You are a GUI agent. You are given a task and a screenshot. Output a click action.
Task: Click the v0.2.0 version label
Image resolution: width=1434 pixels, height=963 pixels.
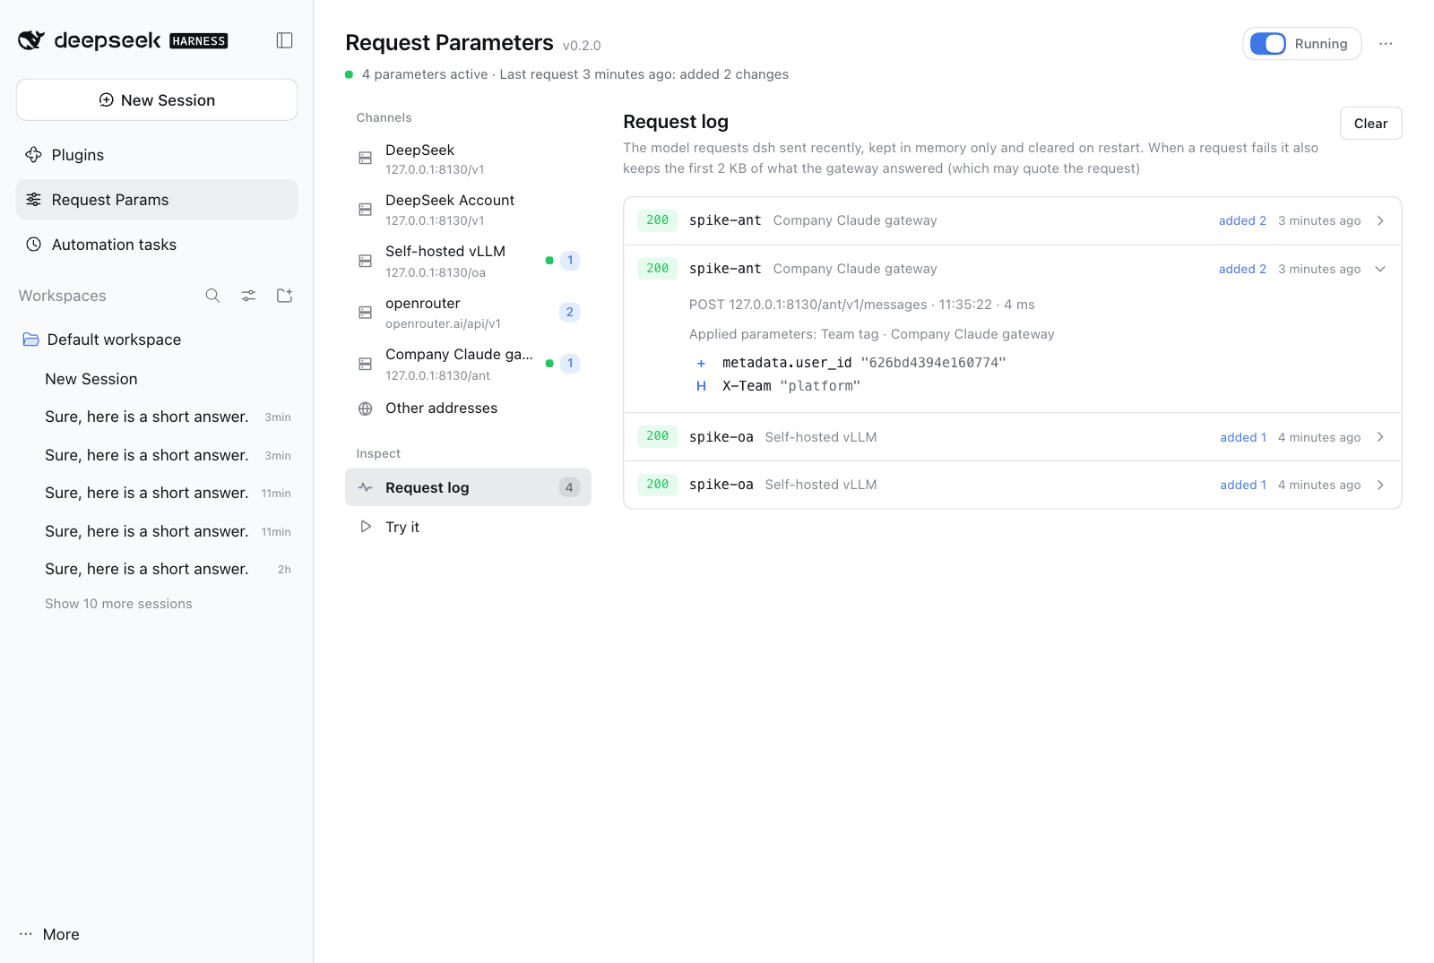click(x=582, y=46)
